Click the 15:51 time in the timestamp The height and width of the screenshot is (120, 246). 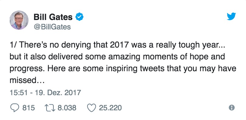tap(19, 92)
